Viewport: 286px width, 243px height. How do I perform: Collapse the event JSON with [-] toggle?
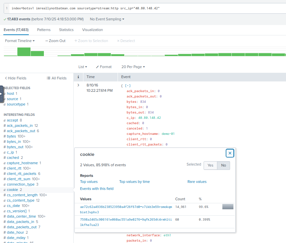(128, 85)
